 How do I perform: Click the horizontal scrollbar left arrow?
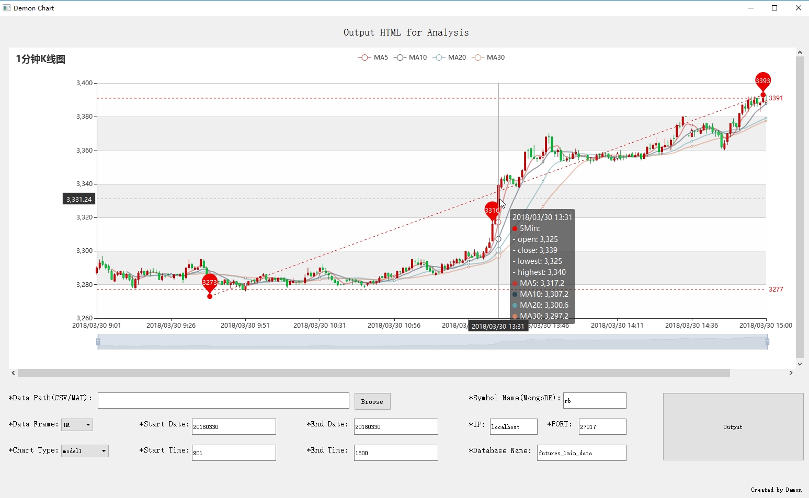coord(13,373)
